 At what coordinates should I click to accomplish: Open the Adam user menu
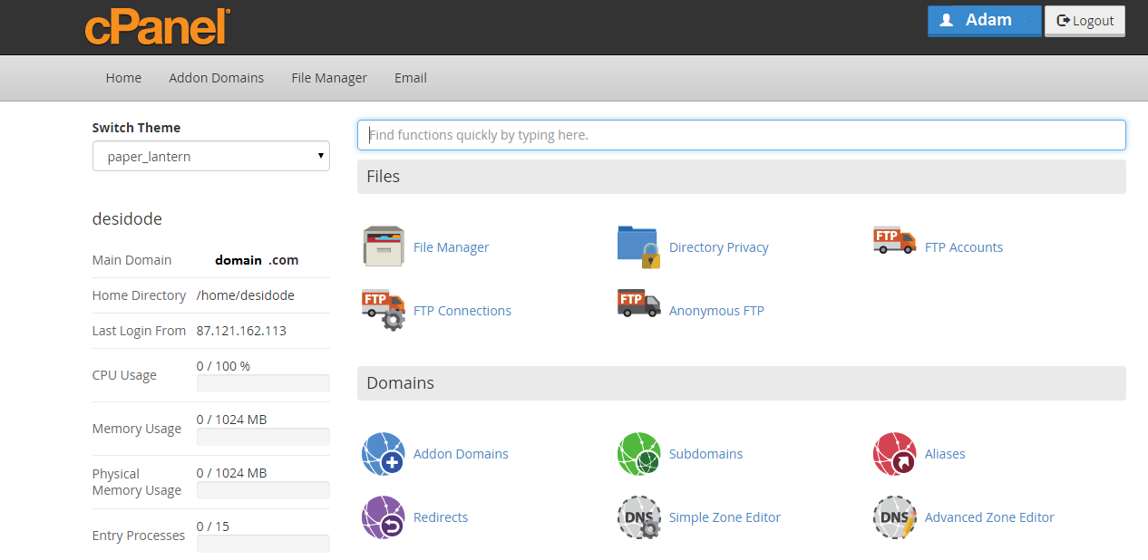tap(985, 21)
